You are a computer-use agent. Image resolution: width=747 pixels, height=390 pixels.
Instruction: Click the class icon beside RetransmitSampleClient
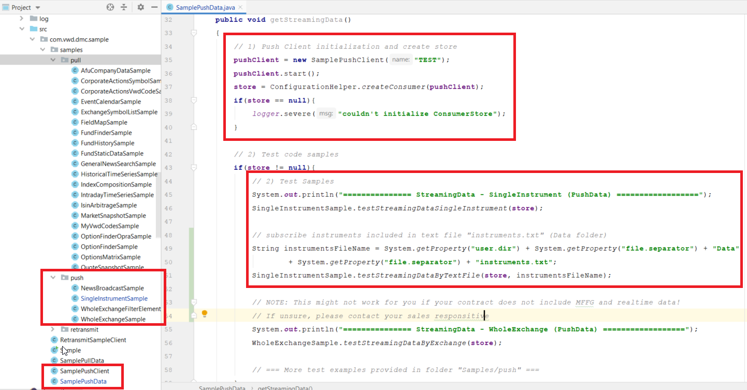[54, 340]
